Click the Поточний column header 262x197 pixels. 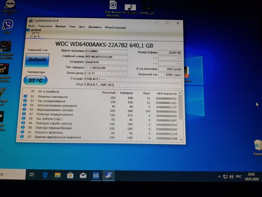(x=109, y=93)
